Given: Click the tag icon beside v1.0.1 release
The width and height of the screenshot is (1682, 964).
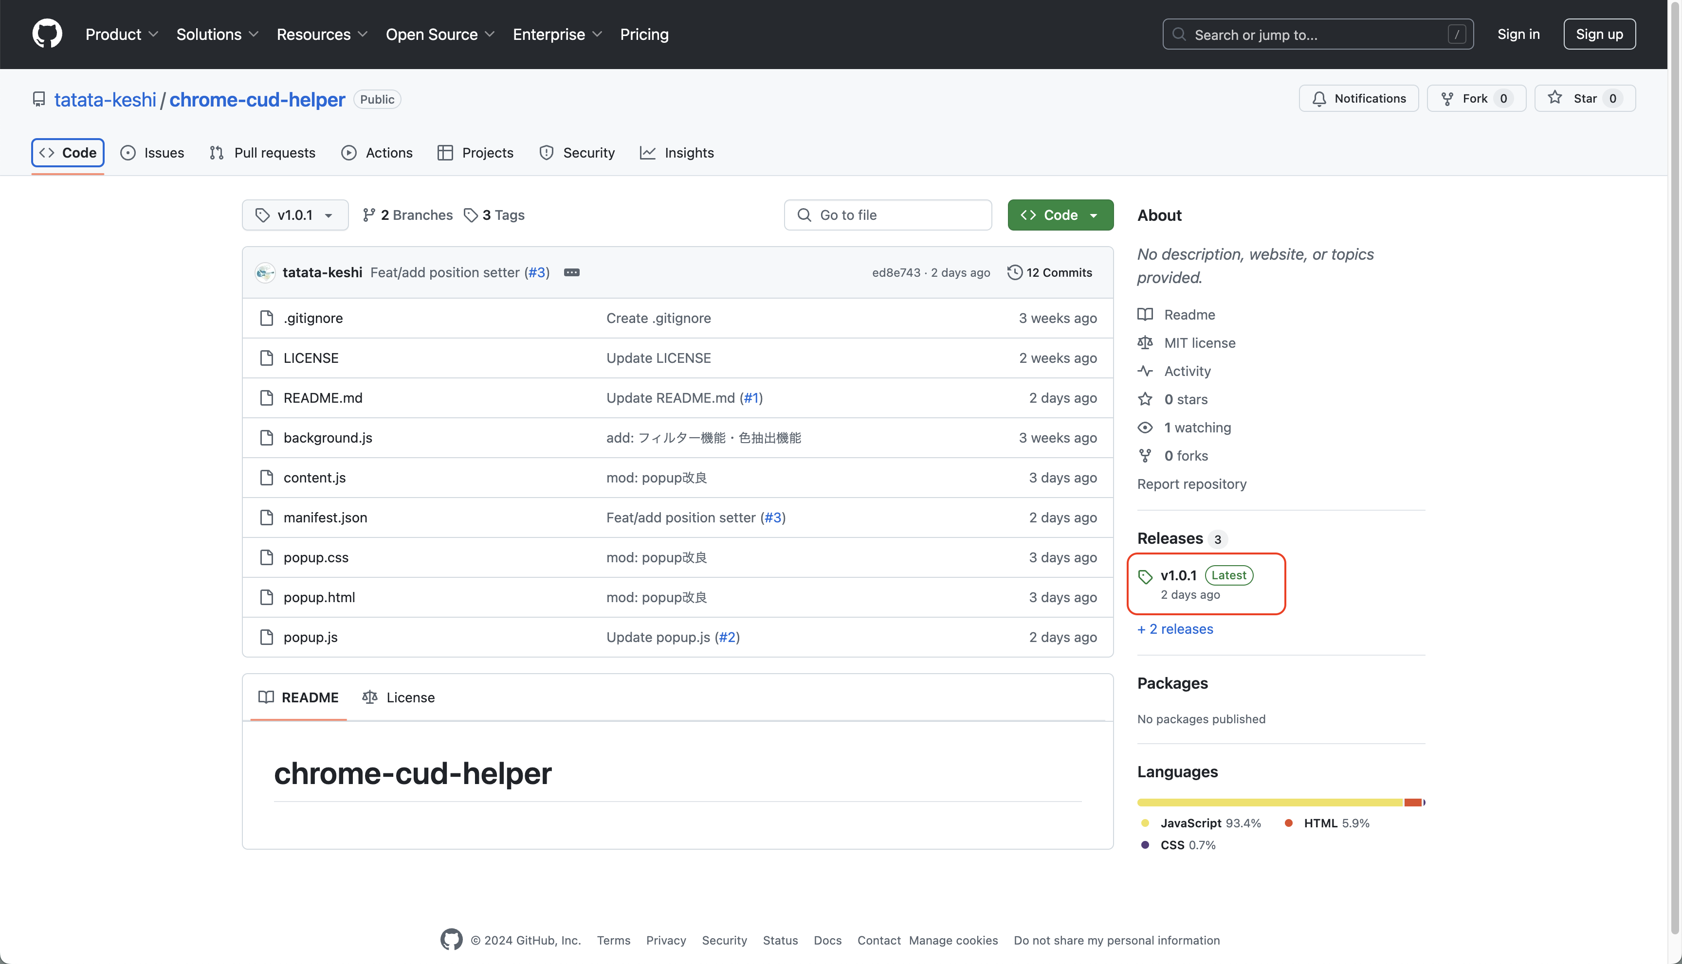Looking at the screenshot, I should click(x=1145, y=577).
